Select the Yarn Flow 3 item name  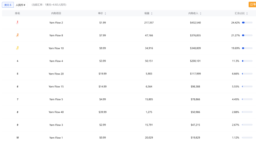point(56,125)
